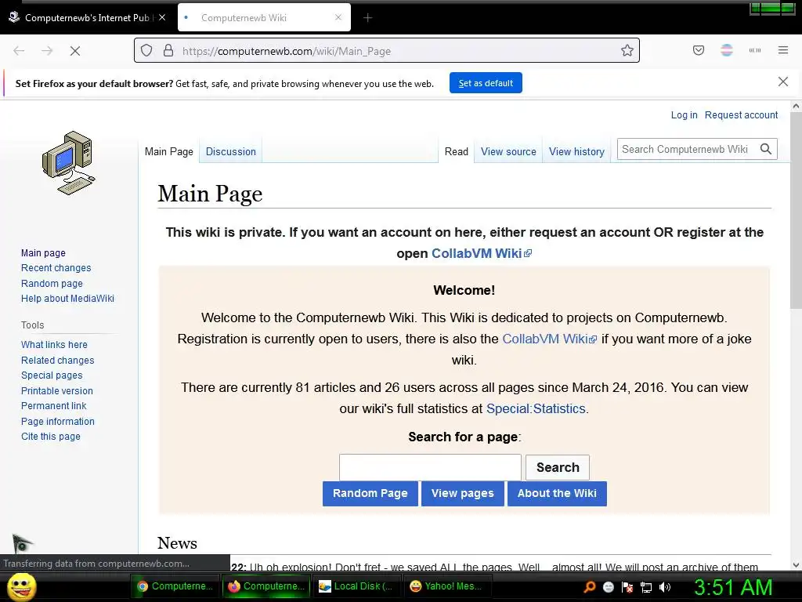
Task: Click the Log in link
Action: point(684,115)
